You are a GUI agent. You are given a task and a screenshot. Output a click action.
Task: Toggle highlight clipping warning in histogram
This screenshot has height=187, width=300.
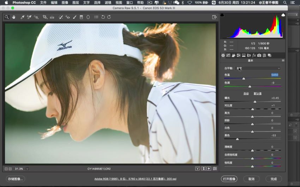(x=283, y=15)
